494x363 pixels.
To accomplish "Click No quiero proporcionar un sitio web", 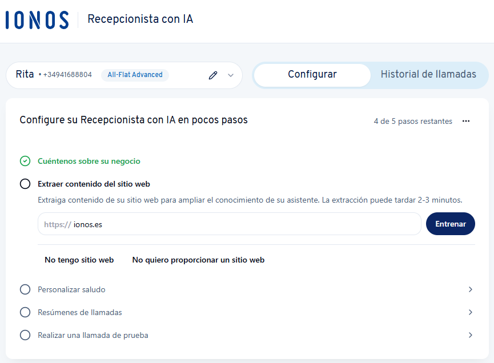I will (x=198, y=259).
